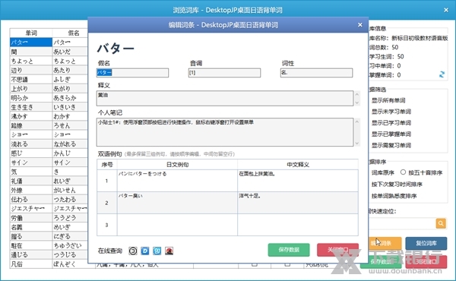This screenshot has height=281, width=456.
Task: Select the 显示已掌握单词 filter option
Action: 391,134
